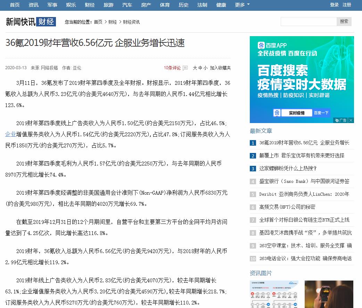Set font size to 大
The width and height of the screenshot is (362, 308).
(x=195, y=68)
